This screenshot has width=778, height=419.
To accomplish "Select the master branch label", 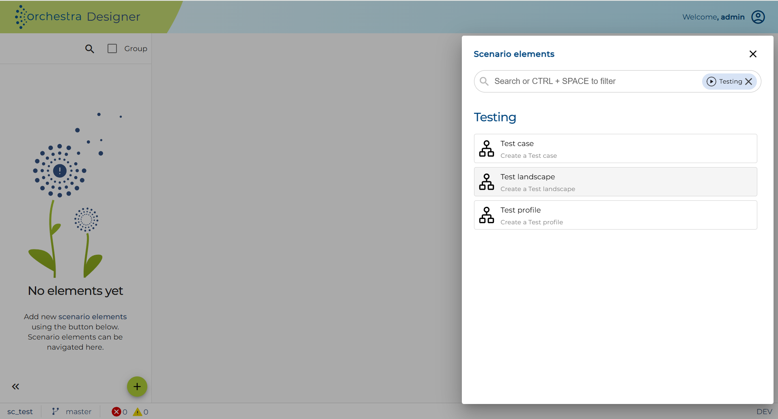I will (79, 412).
